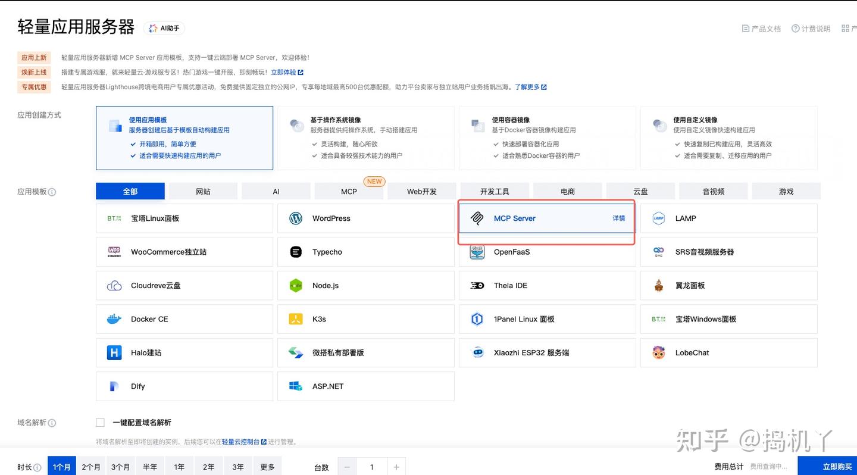The image size is (857, 475).
Task: Open 详情 for MCP Server
Action: (x=619, y=218)
